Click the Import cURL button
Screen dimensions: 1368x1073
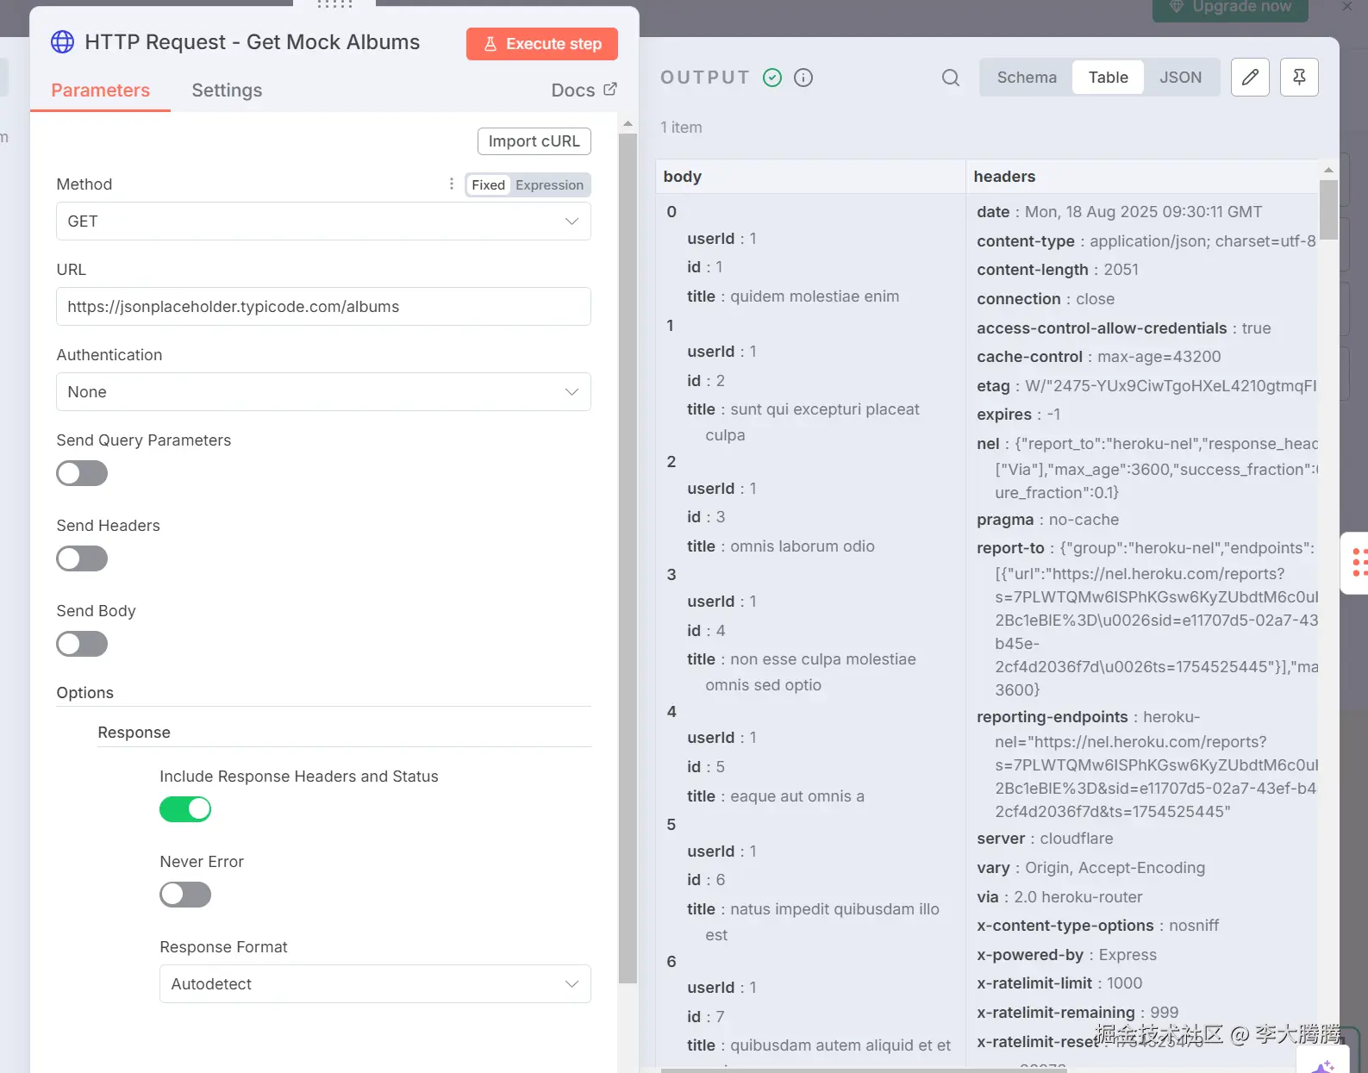534,141
